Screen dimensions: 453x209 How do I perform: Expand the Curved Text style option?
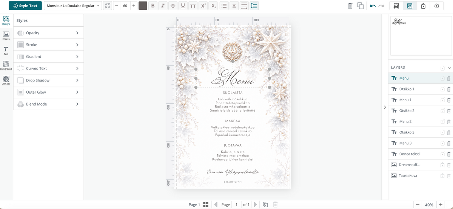pos(48,68)
